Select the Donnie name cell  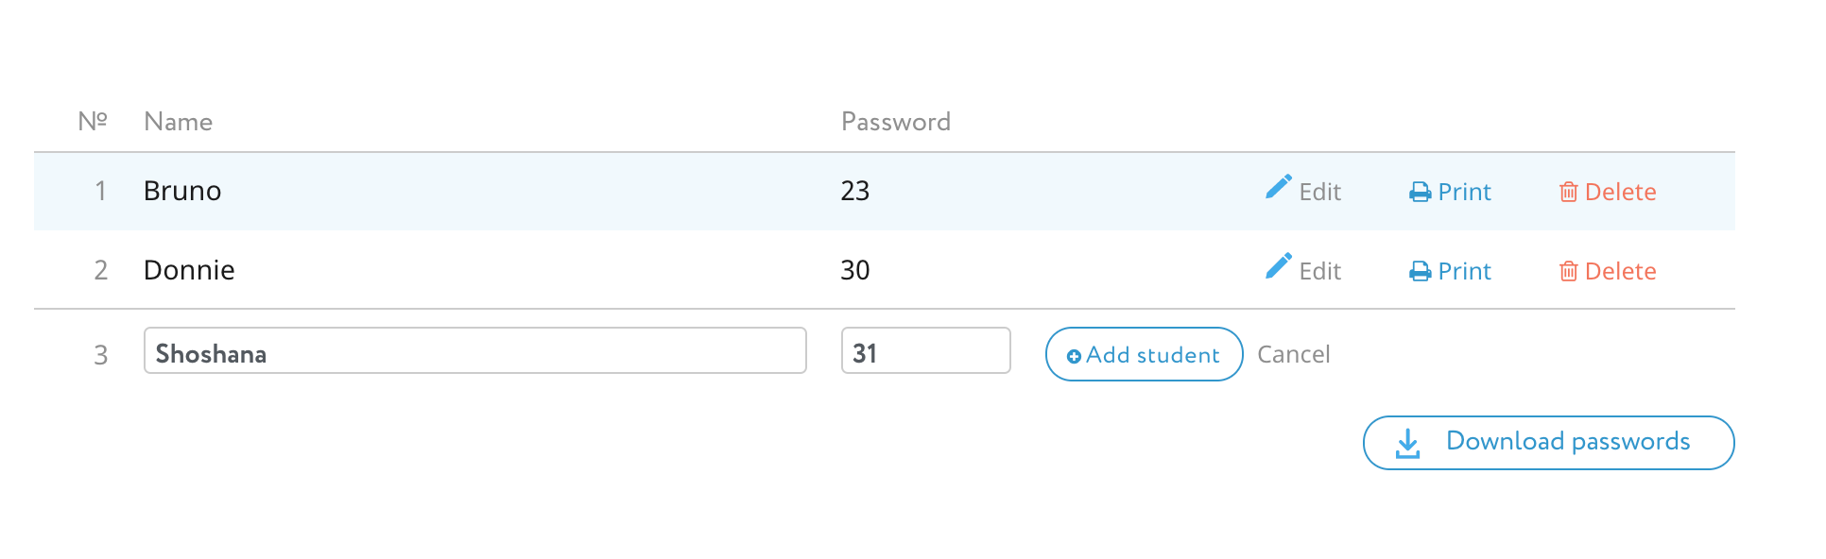tap(189, 270)
